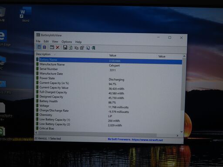Image resolution: width=223 pixels, height=167 pixels.
Task: Click the Find toolbar icon
Action: pos(88,48)
